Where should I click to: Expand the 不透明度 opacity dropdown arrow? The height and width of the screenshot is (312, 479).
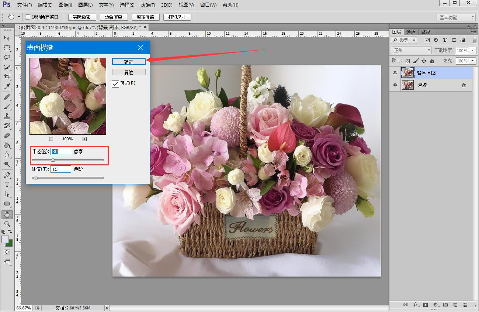point(472,51)
